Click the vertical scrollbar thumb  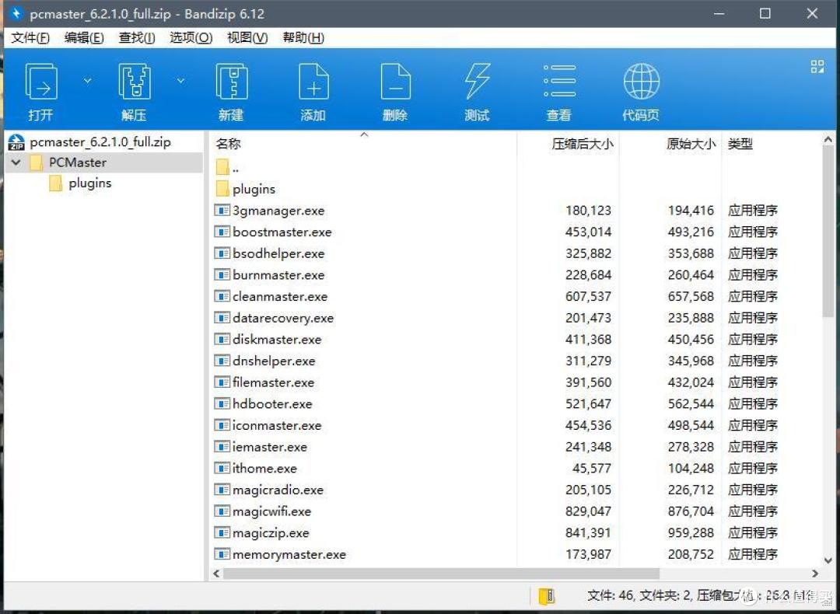click(x=828, y=233)
